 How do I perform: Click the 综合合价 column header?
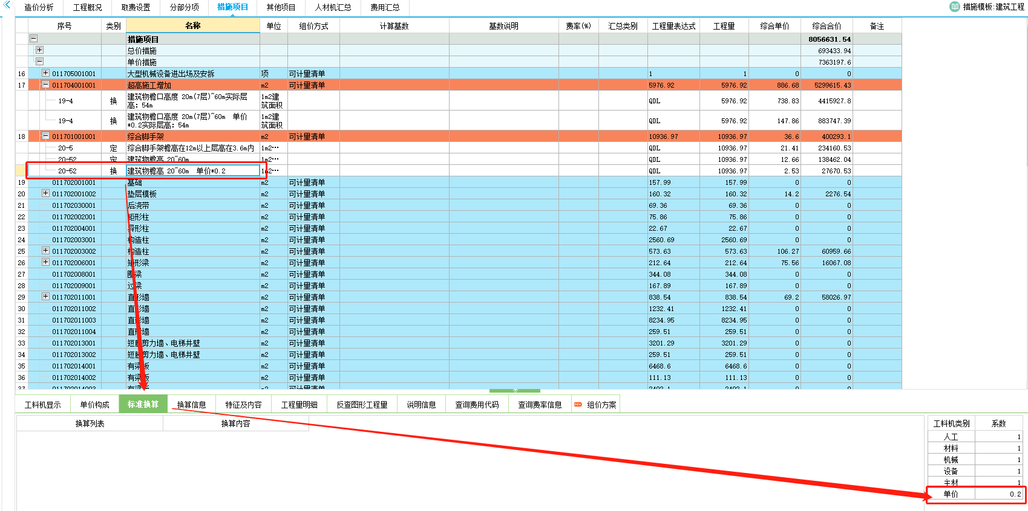pos(827,26)
